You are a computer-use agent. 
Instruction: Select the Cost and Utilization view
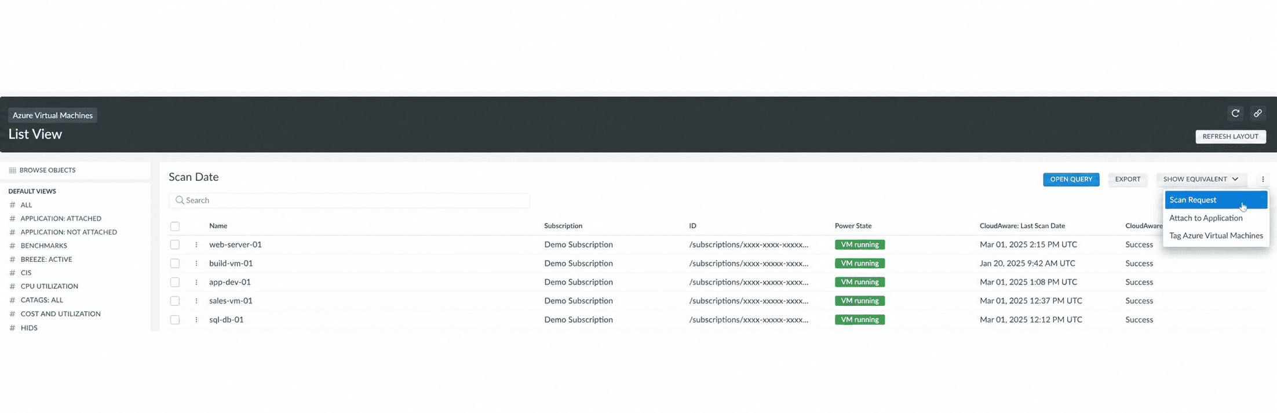coord(60,314)
